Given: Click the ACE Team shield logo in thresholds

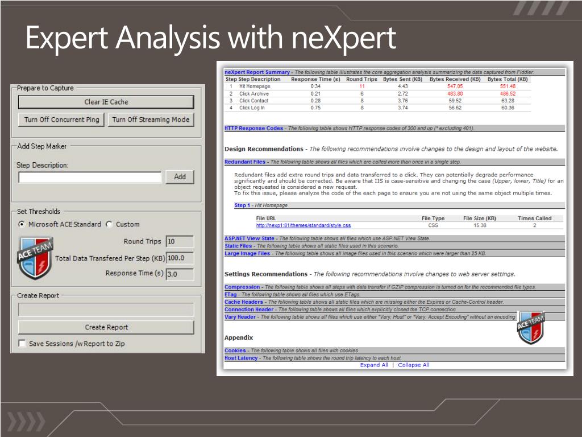Looking at the screenshot, I should click(x=35, y=258).
